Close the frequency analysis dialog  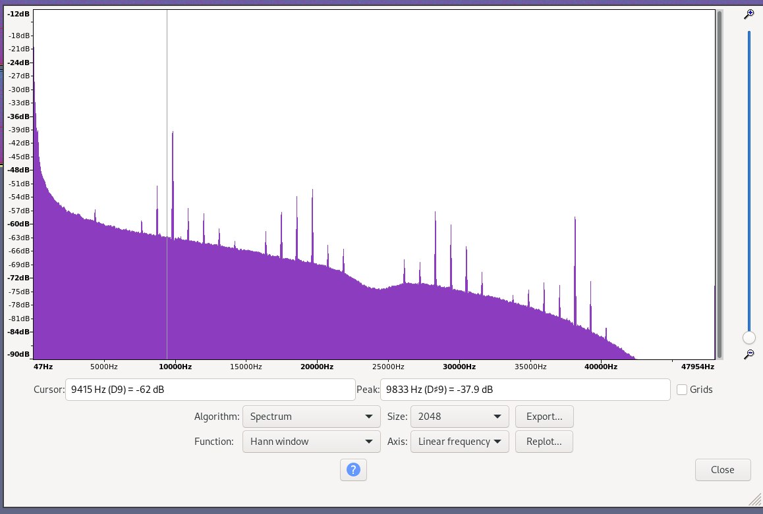pos(723,470)
